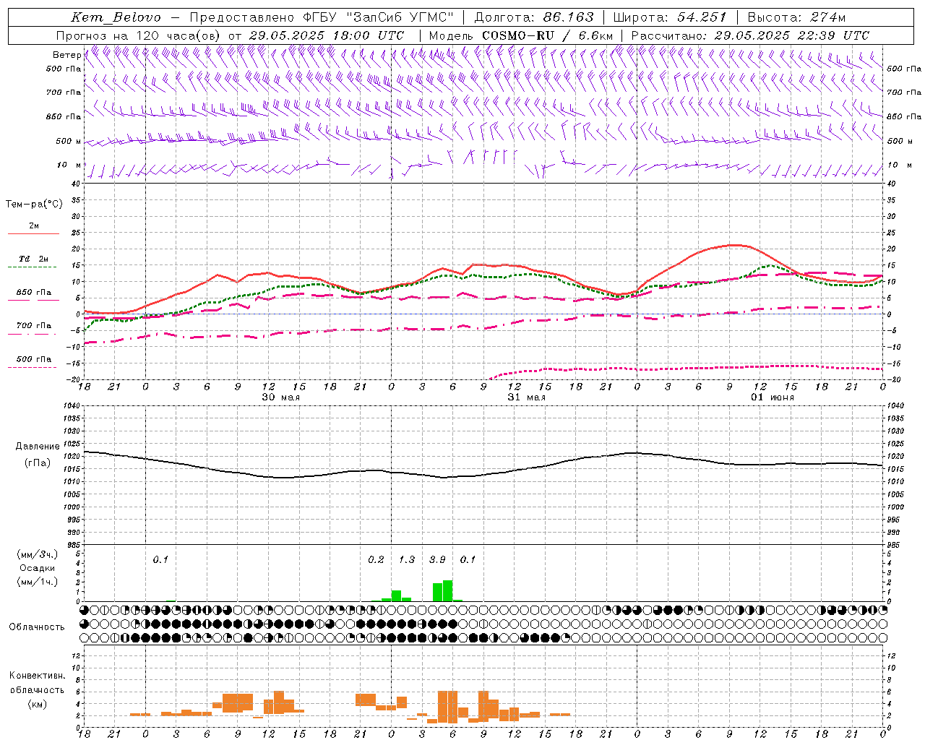Click the dashed line sample under Td 2м legend
Image resolution: width=925 pixels, height=740 pixels.
coord(33,267)
